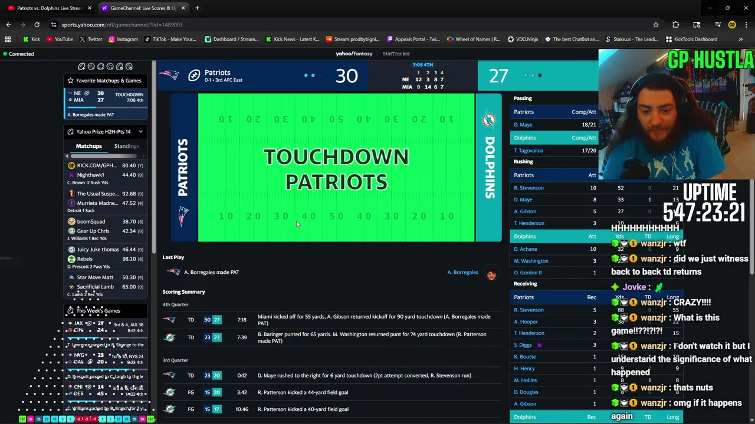The height and width of the screenshot is (424, 755).
Task: Open the boom$quad vs Gear Up Chris matchup
Action: 106,230
